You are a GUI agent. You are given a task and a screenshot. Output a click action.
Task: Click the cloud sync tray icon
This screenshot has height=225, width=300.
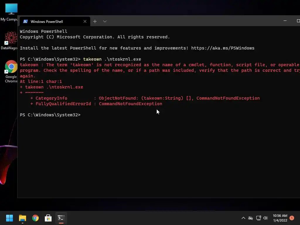pos(250,218)
